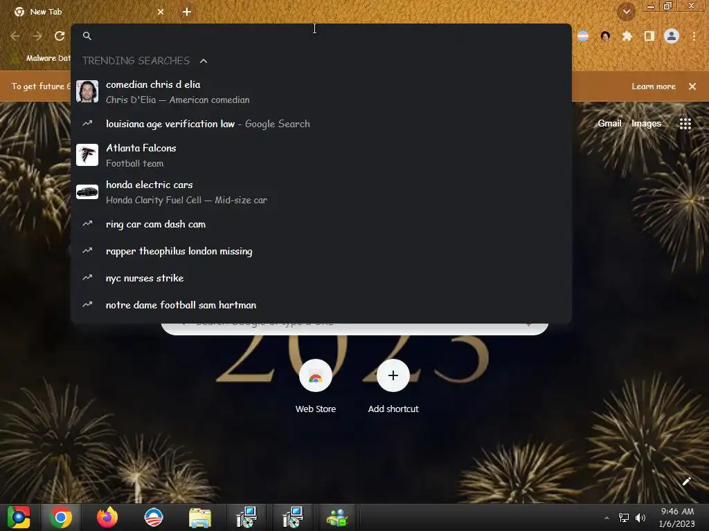Open the tab search dropdown arrow
Viewport: 709px width, 531px height.
(x=626, y=12)
